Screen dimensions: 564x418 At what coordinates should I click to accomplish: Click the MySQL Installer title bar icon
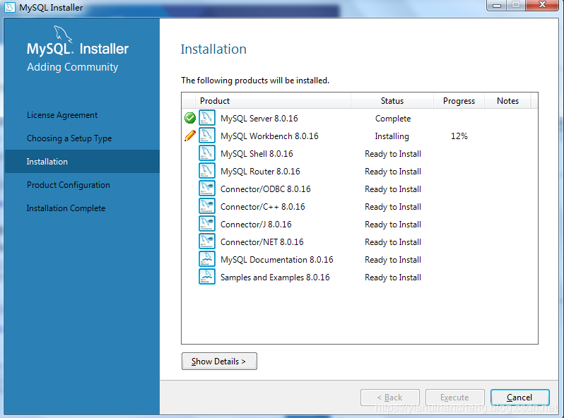(10, 7)
